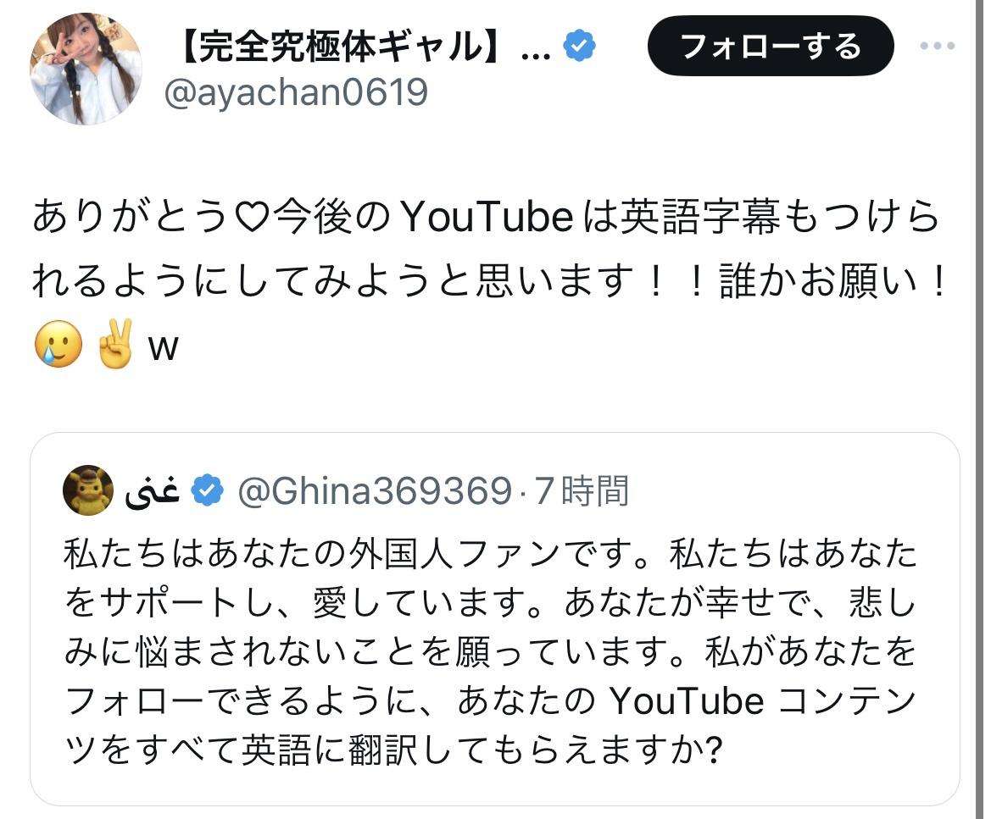Viewport: 991px width, 819px height.
Task: Open the Pikachu avatar in the quoted tweet
Action: pos(88,490)
